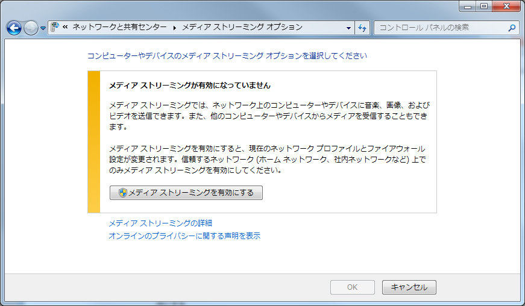Click キャンセル button
Image resolution: width=525 pixels, height=306 pixels.
[409, 287]
